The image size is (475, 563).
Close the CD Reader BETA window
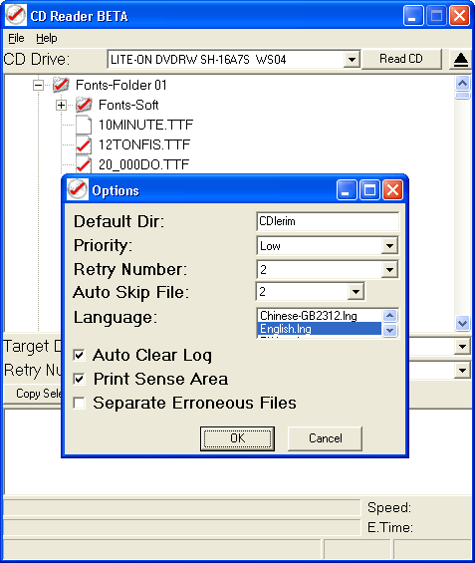point(459,16)
